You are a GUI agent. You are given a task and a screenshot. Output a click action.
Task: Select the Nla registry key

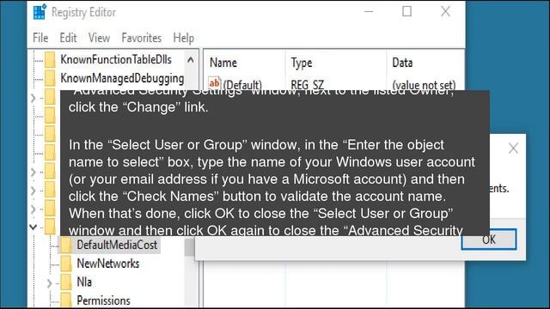pyautogui.click(x=84, y=282)
